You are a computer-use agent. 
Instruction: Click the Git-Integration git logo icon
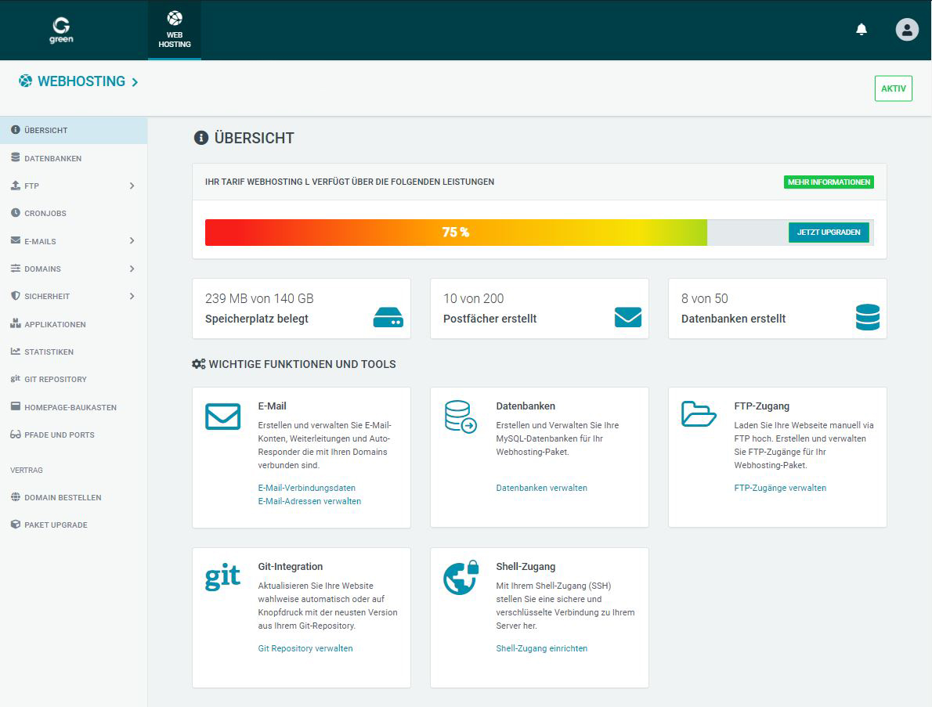(x=222, y=578)
